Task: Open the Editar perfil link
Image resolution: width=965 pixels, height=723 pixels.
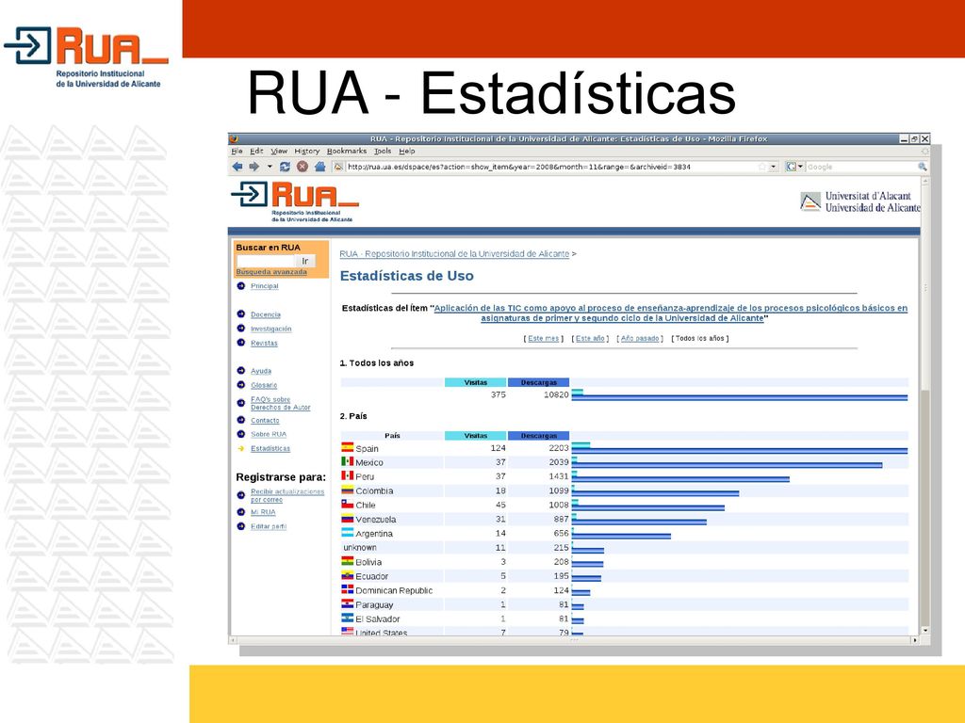Action: coord(269,527)
